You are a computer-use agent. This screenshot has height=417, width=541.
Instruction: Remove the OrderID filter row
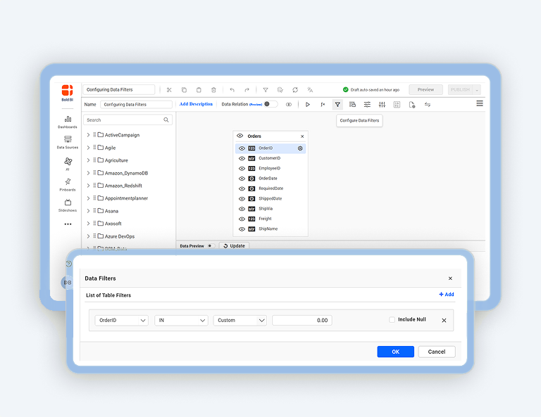tap(444, 320)
